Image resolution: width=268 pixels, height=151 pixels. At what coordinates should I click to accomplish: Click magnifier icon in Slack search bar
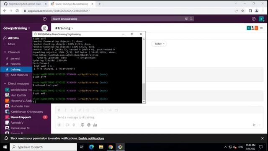[191, 19]
